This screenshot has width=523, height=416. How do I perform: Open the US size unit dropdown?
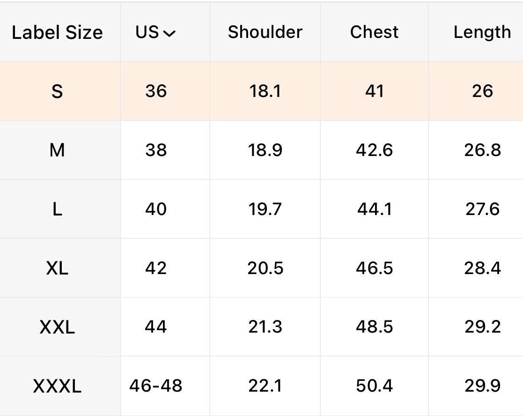click(155, 32)
